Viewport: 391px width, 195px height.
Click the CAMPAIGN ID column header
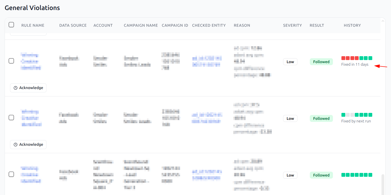point(175,25)
